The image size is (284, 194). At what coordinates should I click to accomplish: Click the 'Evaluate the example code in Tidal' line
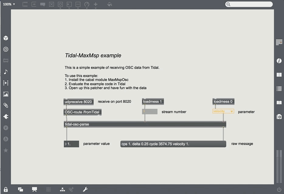click(95, 84)
